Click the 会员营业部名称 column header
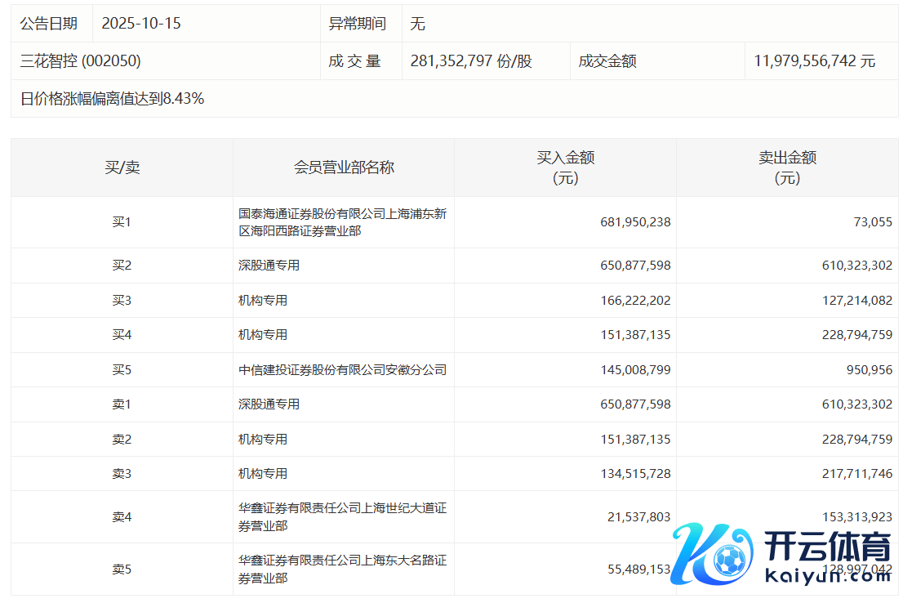 pos(344,167)
